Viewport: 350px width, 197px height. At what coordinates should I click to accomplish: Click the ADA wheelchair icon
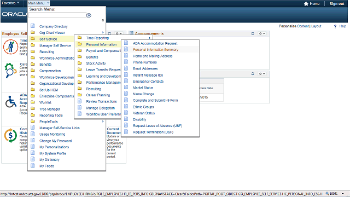[11, 102]
